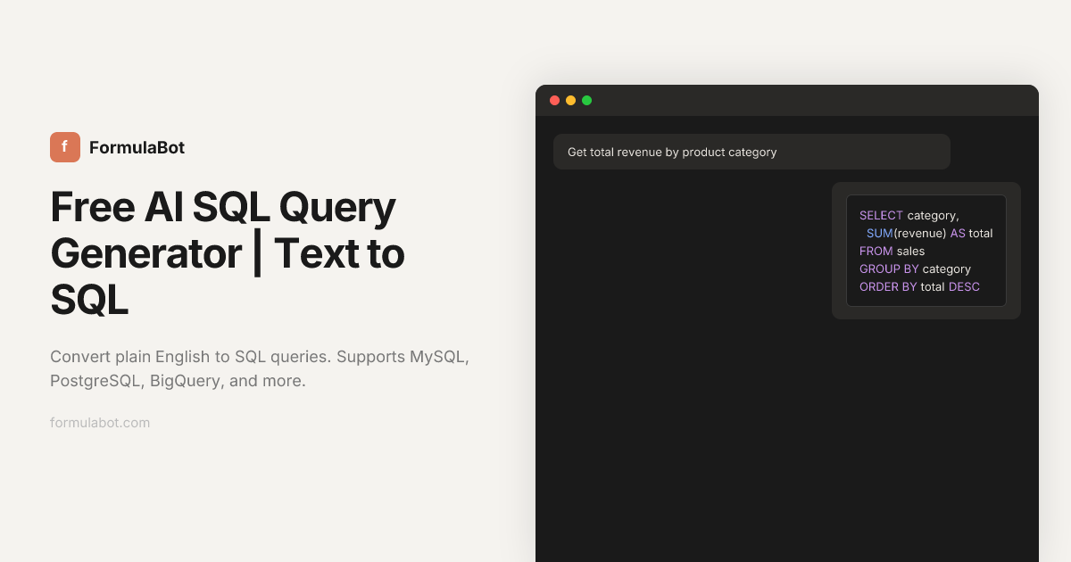Click the red close window dot
Screen dimensions: 1071x562
tap(554, 101)
